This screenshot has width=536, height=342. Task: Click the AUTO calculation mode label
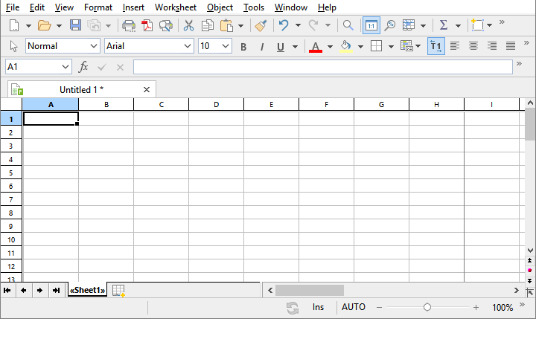(x=354, y=307)
